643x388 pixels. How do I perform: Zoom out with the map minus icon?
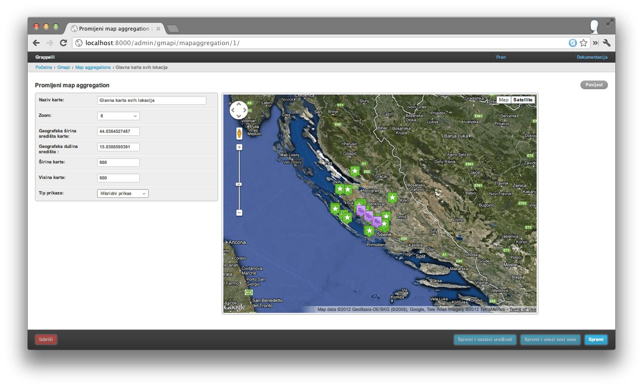(238, 212)
